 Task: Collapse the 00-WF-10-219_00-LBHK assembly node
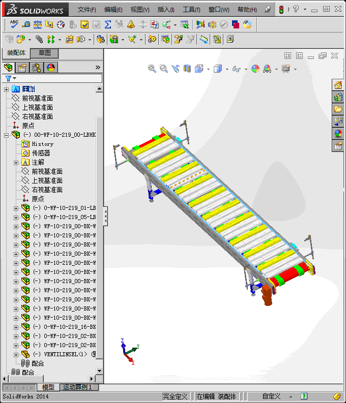[7, 135]
